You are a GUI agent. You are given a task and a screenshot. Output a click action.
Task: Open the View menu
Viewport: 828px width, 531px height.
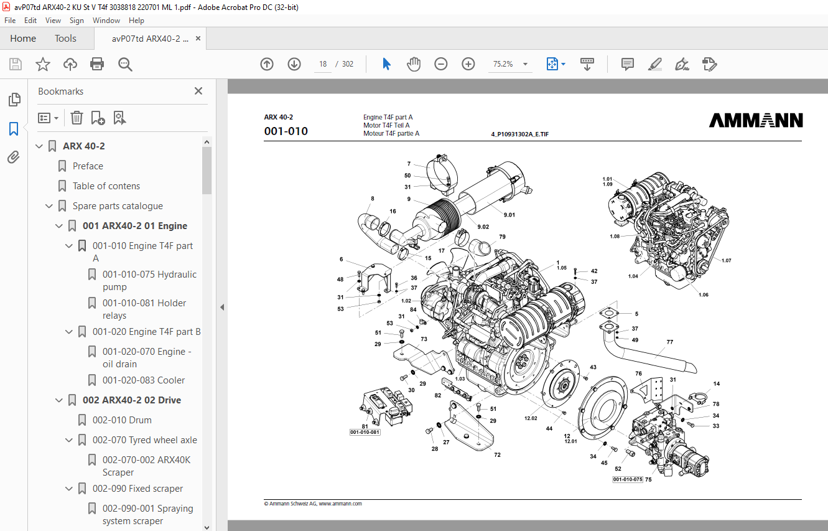click(x=53, y=21)
